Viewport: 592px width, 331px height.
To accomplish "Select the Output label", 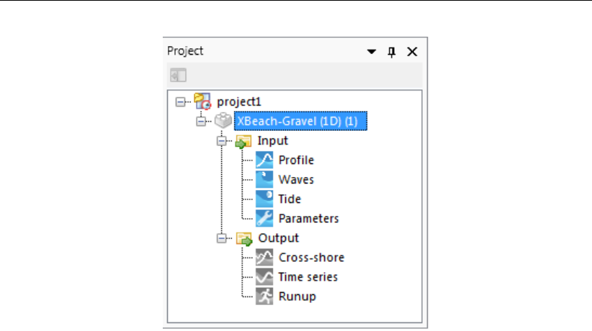I will [x=278, y=238].
